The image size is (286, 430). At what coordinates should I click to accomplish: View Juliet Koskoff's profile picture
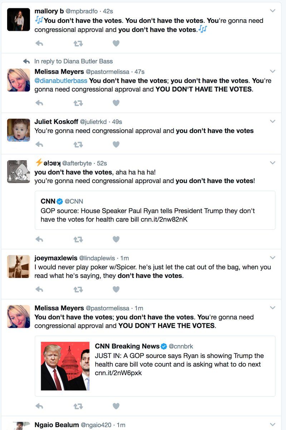pyautogui.click(x=19, y=130)
